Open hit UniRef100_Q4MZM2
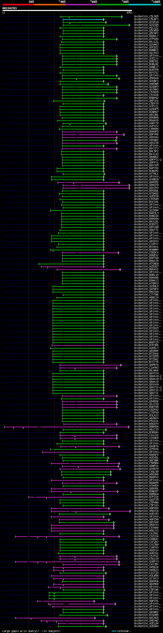Image resolution: width=163 pixels, height=633 pixels. [x=146, y=182]
